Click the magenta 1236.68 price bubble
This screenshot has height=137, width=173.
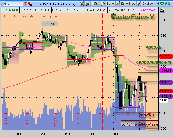pyautogui.click(x=166, y=71)
